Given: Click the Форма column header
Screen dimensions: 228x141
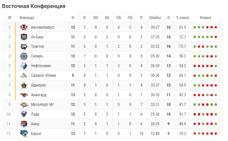Looking at the screenshot, I should pyautogui.click(x=205, y=18).
